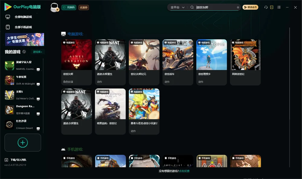Click the plus add game button
This screenshot has width=302, height=179.
(x=23, y=142)
